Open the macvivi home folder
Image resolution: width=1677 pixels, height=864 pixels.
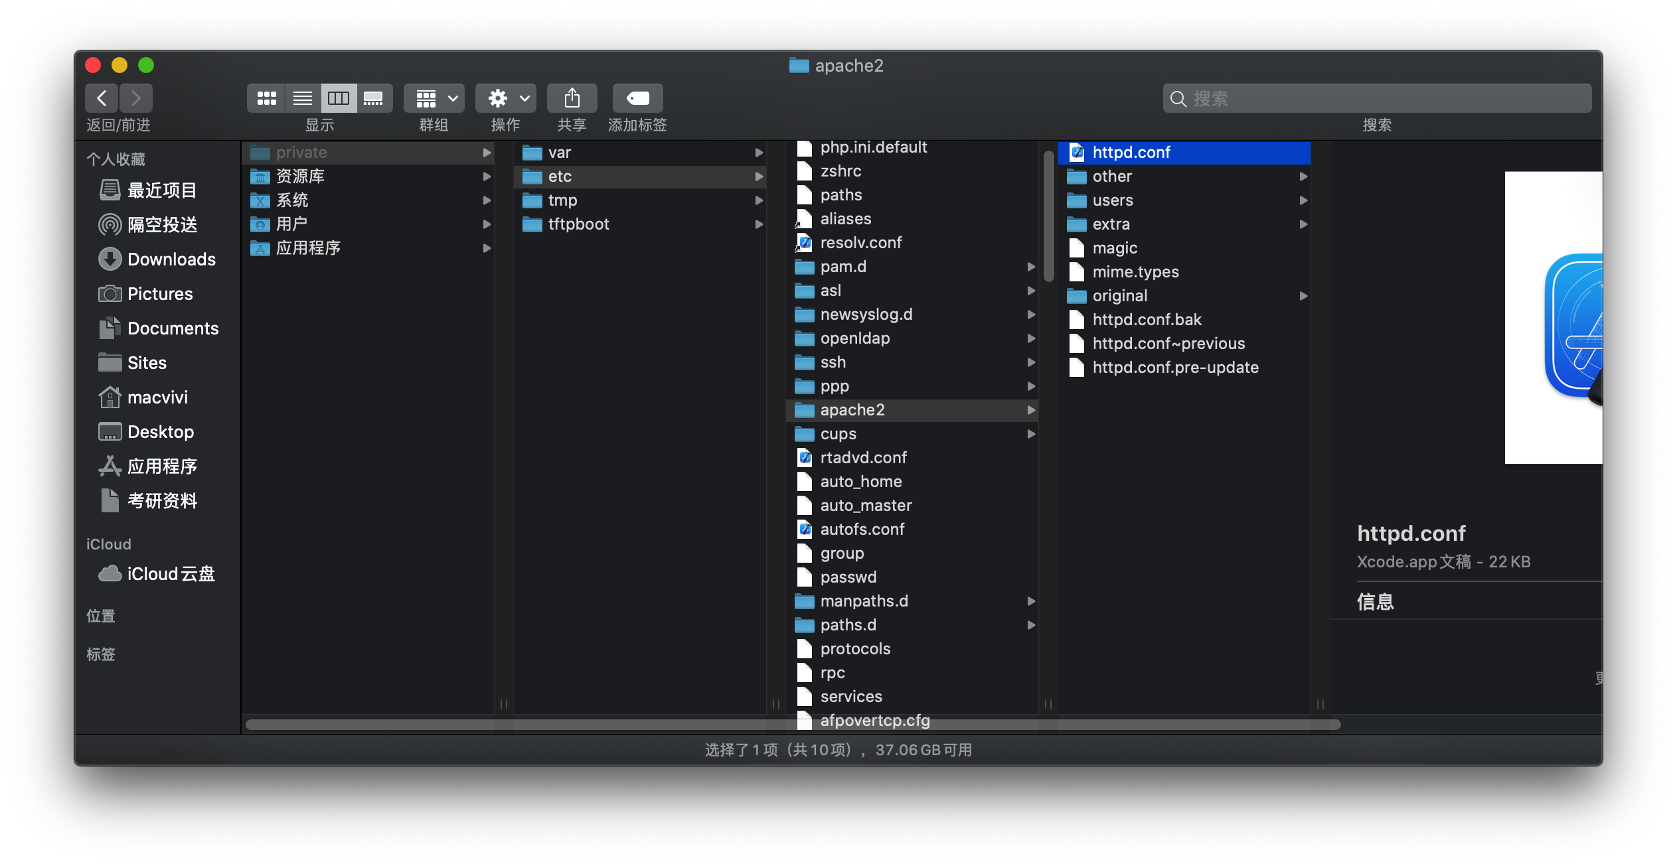(157, 397)
